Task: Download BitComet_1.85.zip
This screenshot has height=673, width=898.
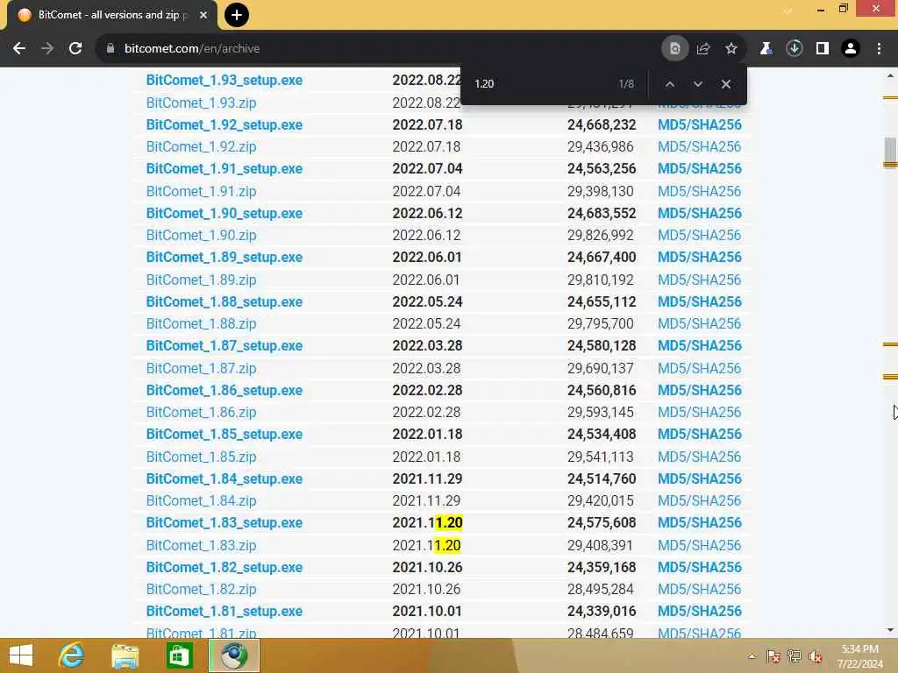Action: (x=201, y=457)
